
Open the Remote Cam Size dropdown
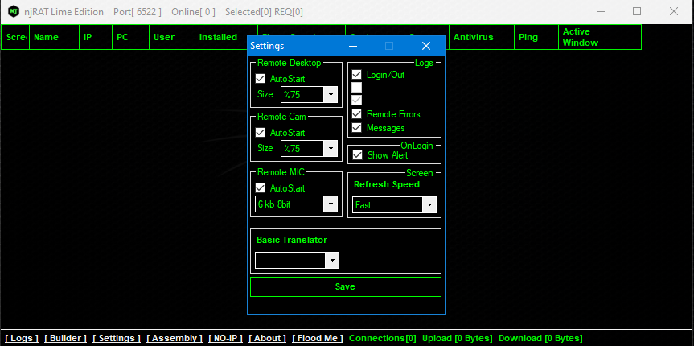tap(331, 148)
